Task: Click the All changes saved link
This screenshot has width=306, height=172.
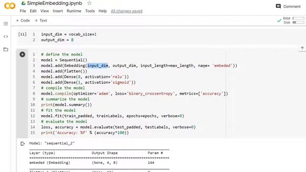Action: click(x=126, y=11)
